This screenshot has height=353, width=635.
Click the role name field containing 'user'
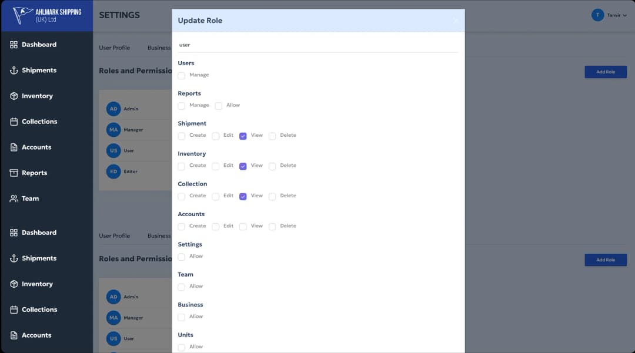(317, 45)
